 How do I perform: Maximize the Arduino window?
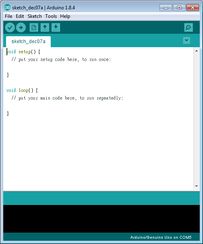pos(179,7)
